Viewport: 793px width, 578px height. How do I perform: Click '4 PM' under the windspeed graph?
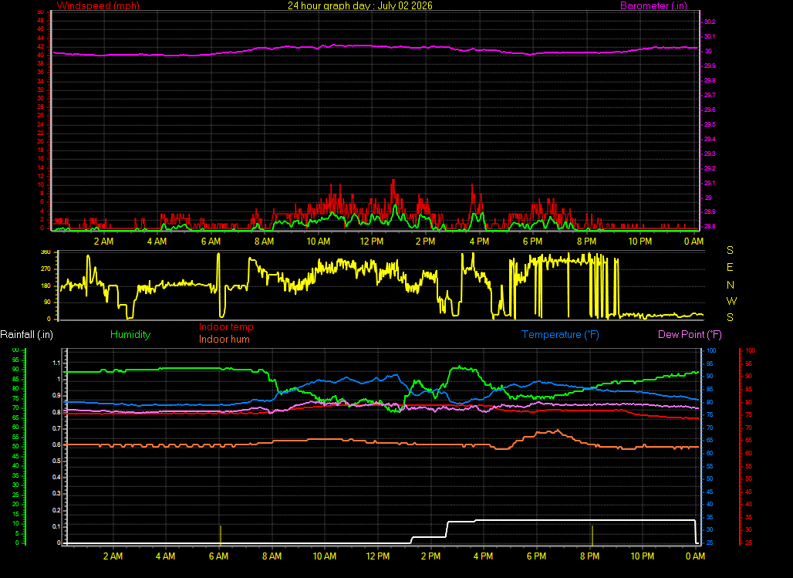(x=479, y=242)
